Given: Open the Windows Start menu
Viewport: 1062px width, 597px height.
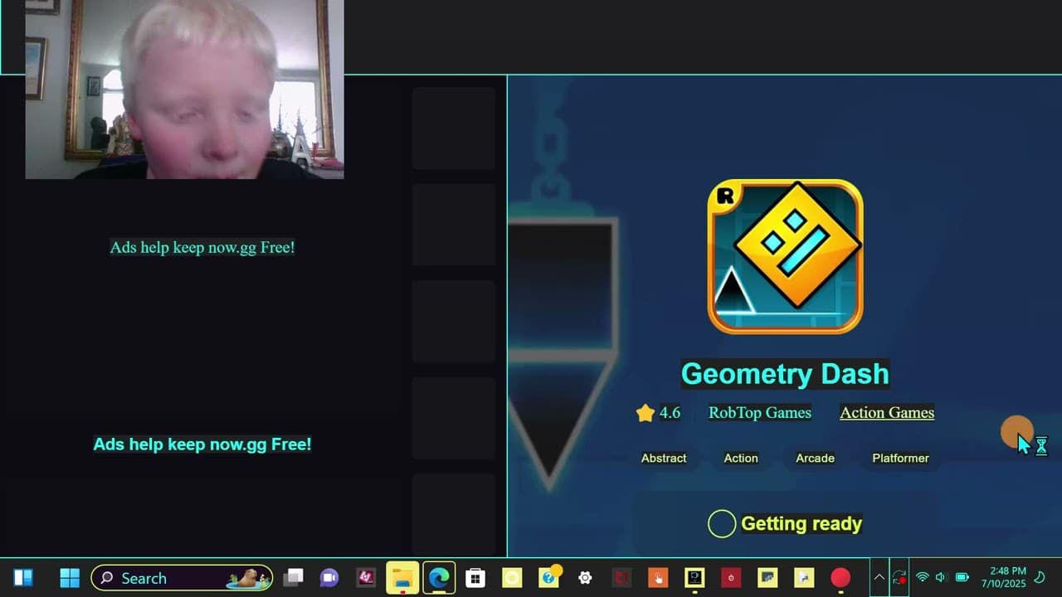Looking at the screenshot, I should tap(70, 578).
